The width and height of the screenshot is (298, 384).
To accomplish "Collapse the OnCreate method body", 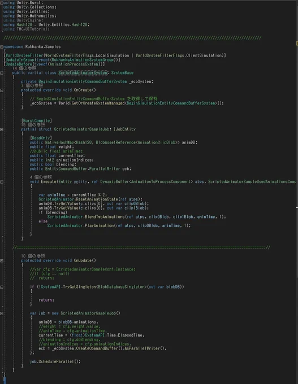I will [2, 90].
